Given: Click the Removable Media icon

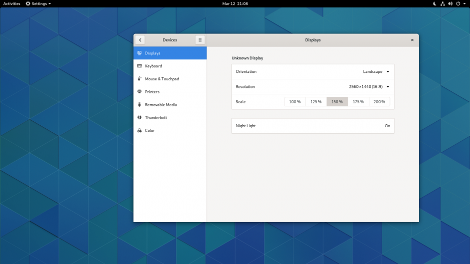Looking at the screenshot, I should point(139,105).
